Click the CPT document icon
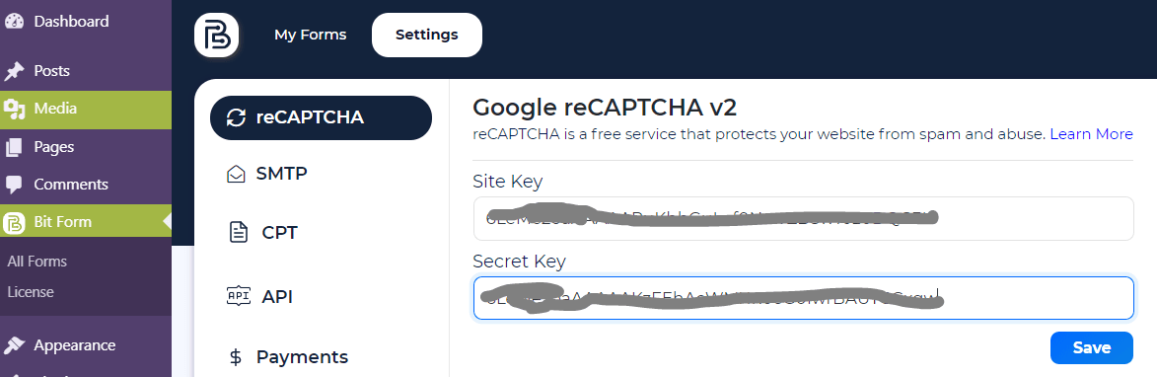Viewport: 1157px width, 377px height. 238,232
